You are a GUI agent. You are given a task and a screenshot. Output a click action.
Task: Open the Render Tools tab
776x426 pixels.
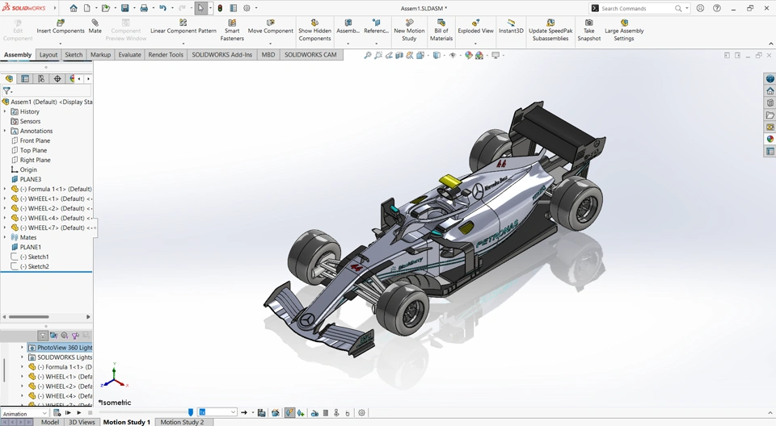[166, 55]
